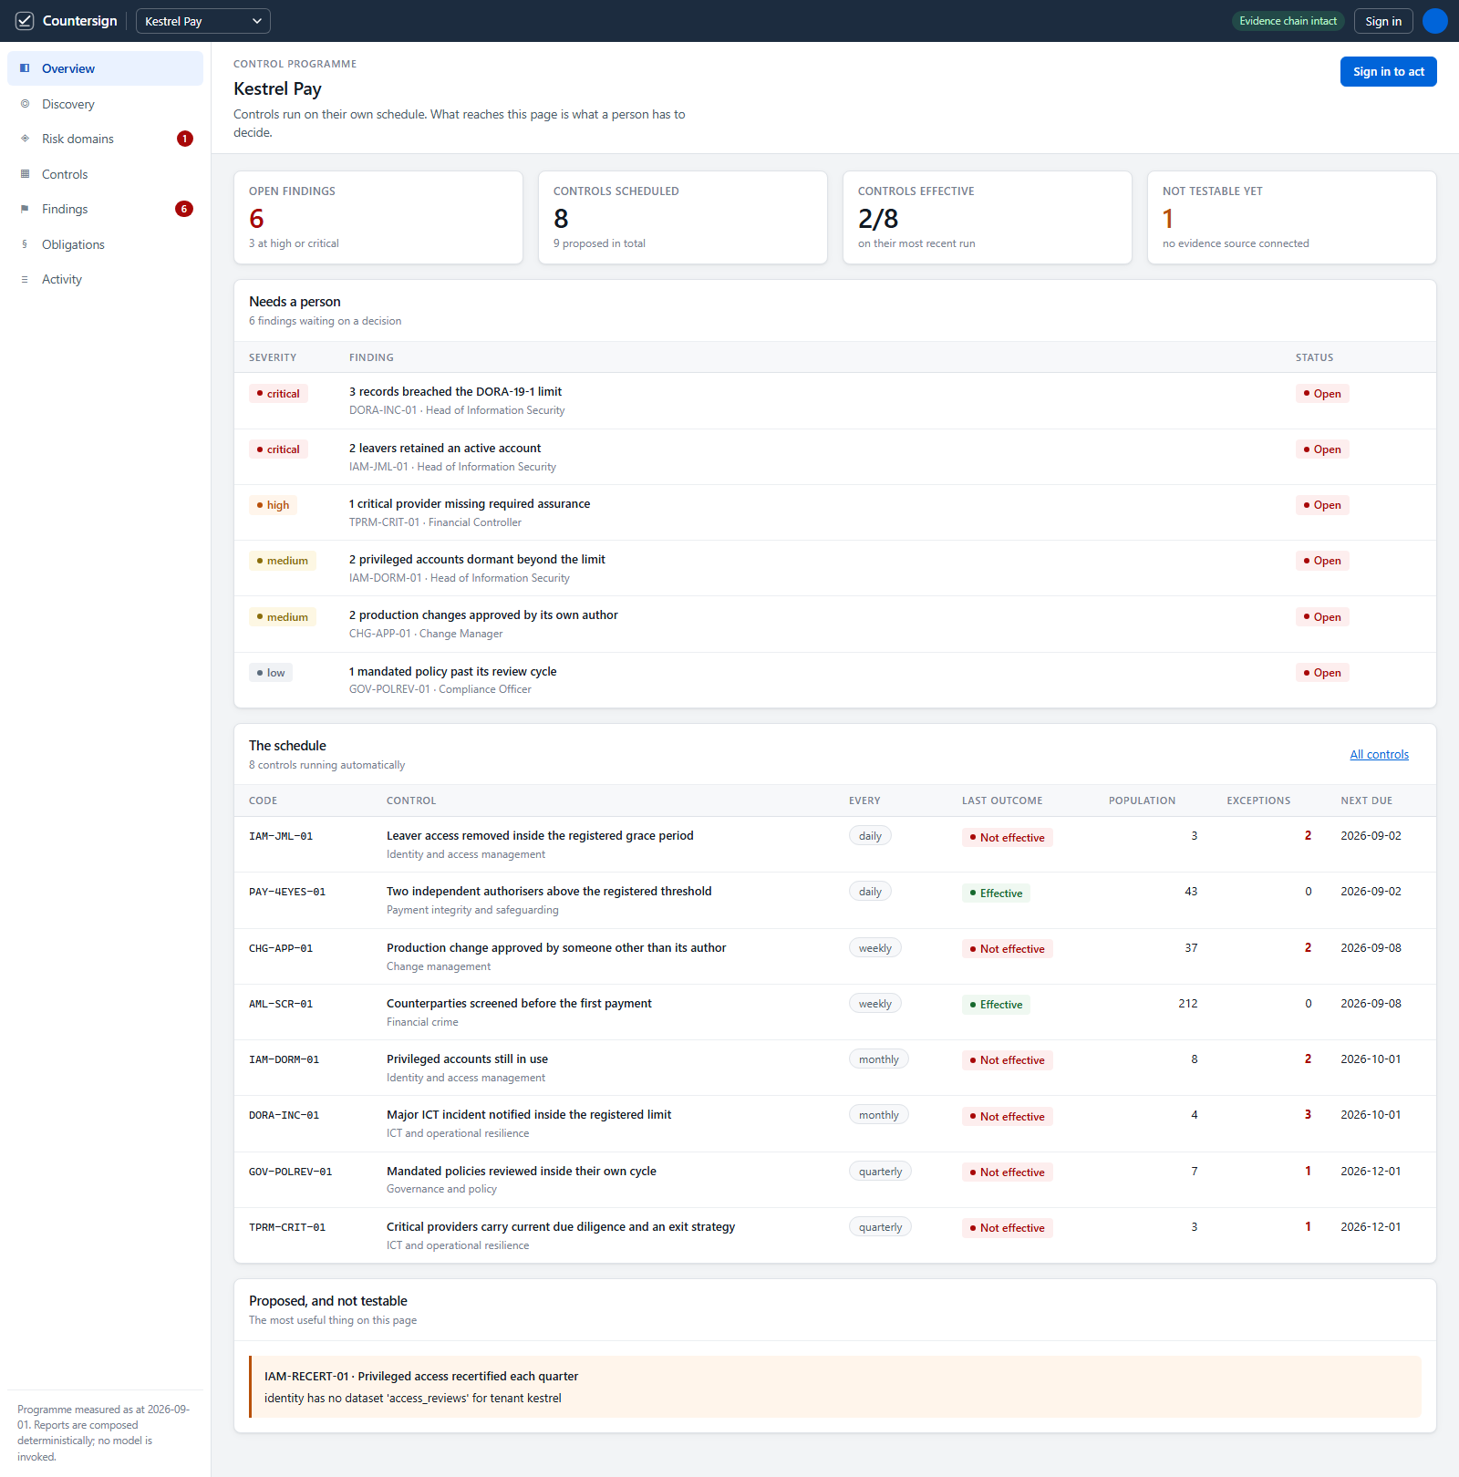Go to Discovery in the sidebar
1459x1477 pixels.
pos(106,104)
